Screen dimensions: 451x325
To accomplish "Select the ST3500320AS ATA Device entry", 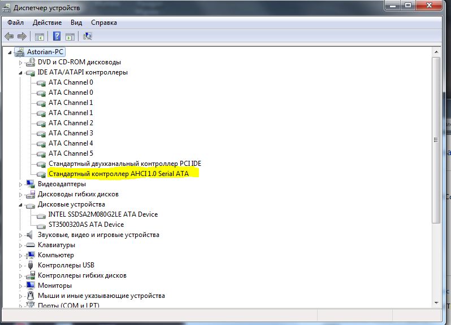I will (86, 225).
